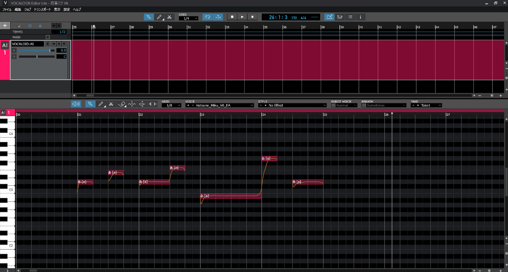508x272 pixels.
Task: Mute the VOCALOID:AI track
Action: coord(53,44)
